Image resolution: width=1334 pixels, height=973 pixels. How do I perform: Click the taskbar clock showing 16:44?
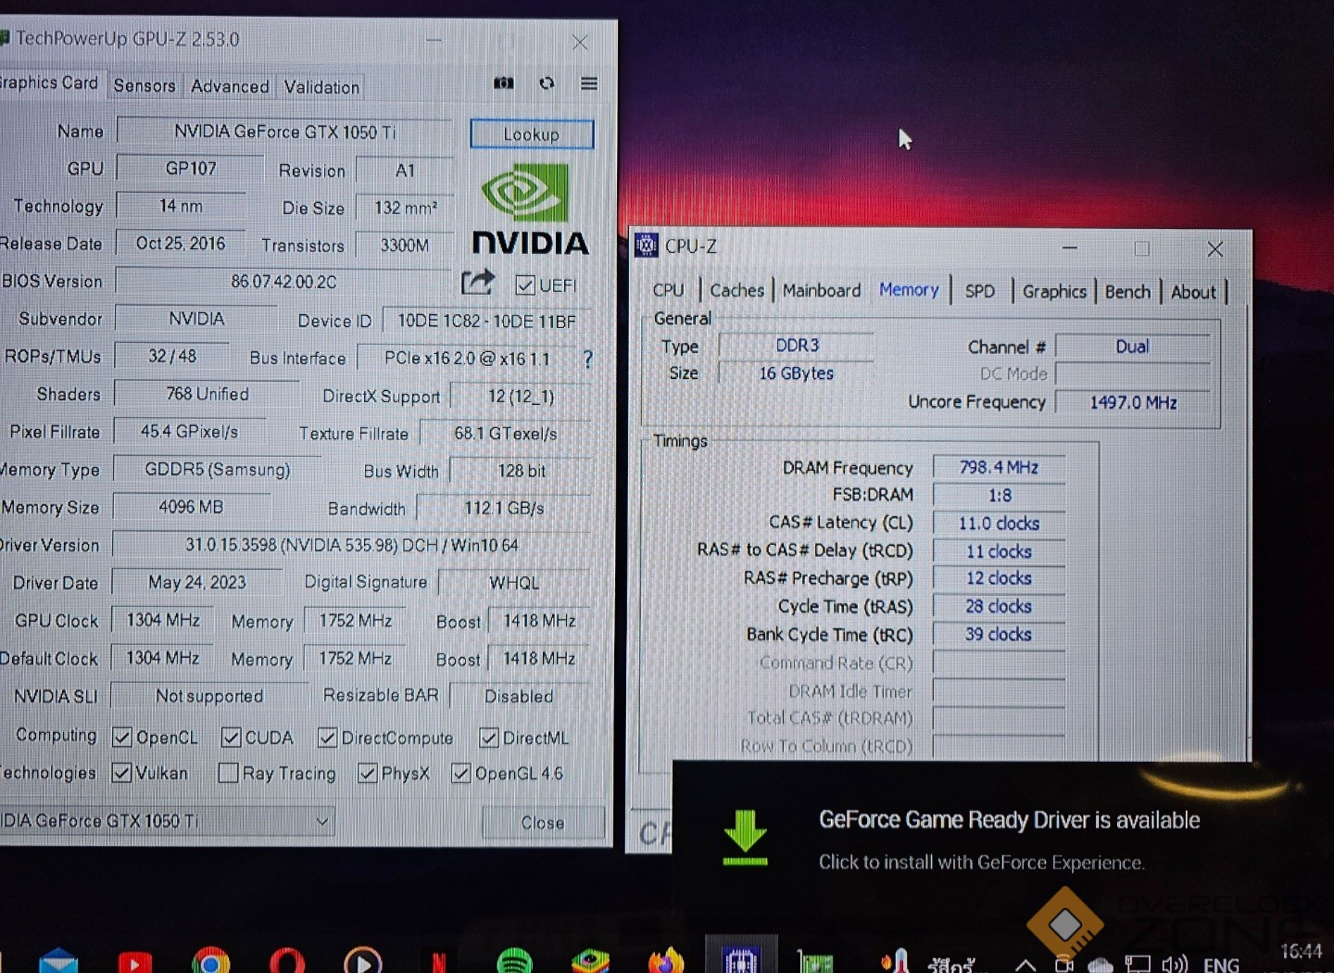1302,953
